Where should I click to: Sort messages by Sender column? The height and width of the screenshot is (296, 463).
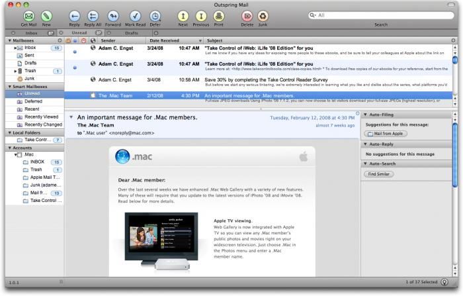tap(122, 40)
